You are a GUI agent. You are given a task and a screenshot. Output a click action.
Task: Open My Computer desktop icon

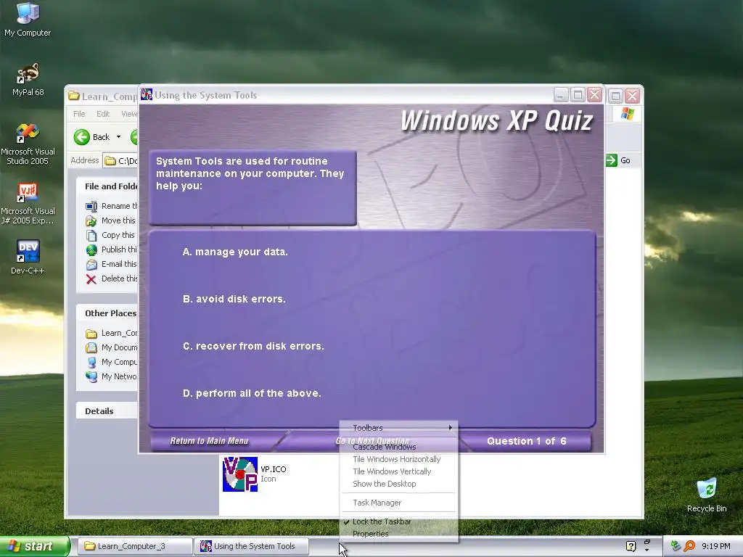coord(28,19)
